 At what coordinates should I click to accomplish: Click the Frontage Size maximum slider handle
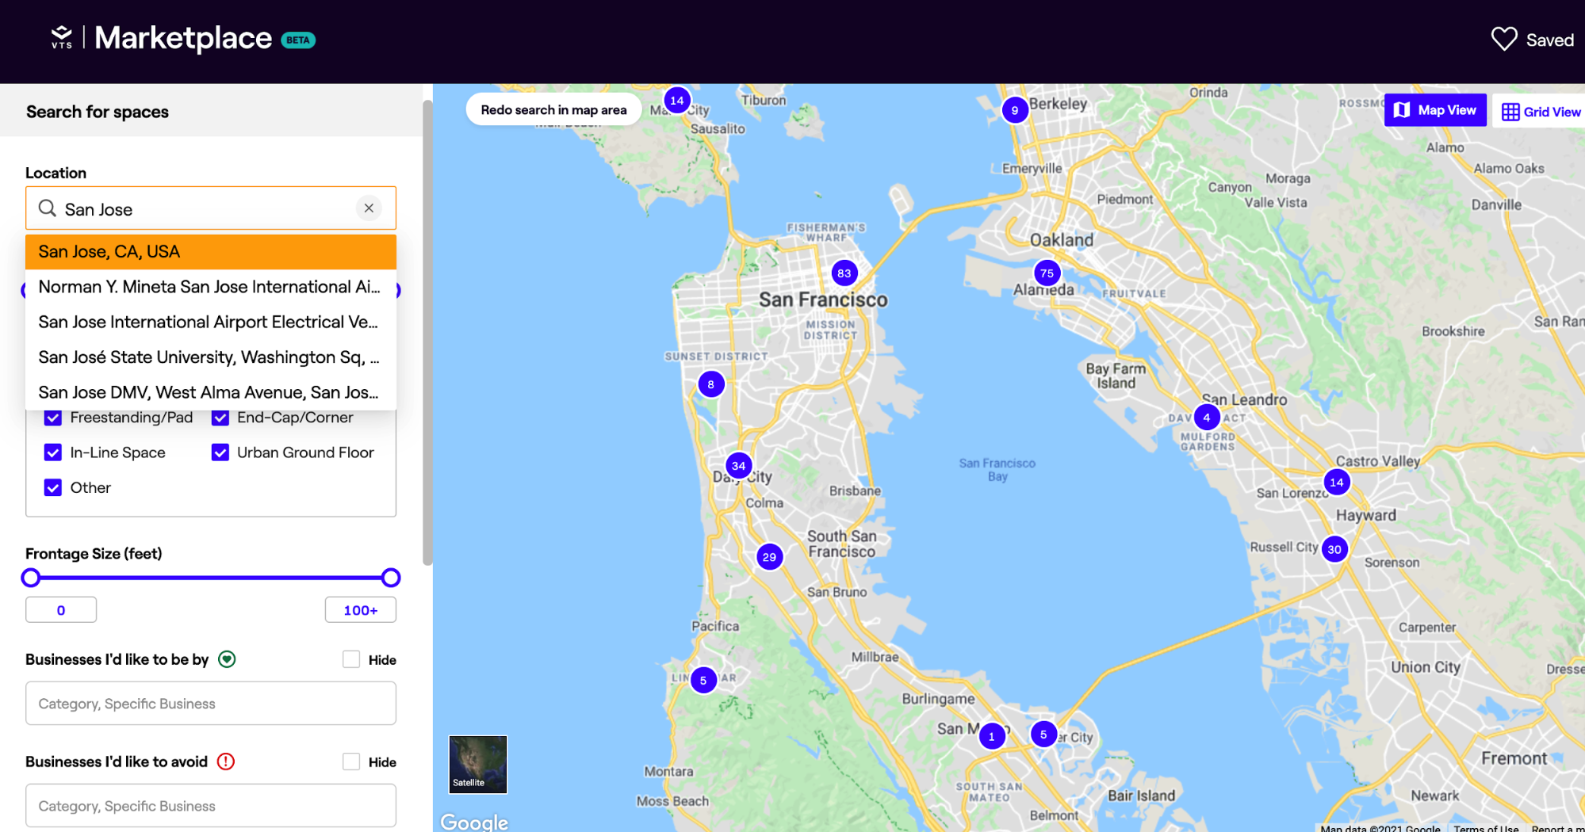click(x=391, y=578)
